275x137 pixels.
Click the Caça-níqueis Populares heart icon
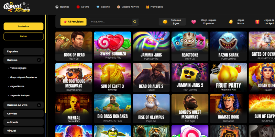194,22
